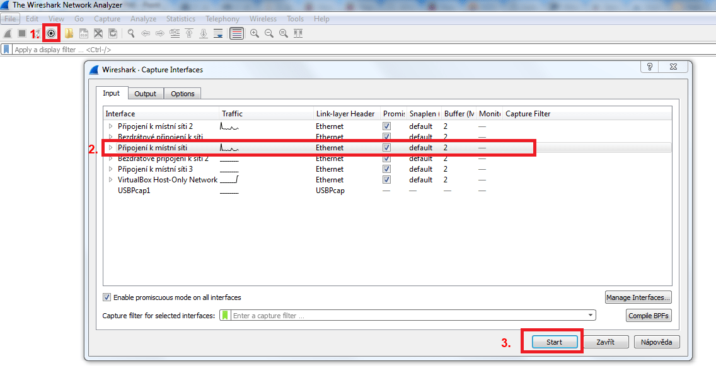The height and width of the screenshot is (366, 716).
Task: Toggle promiscuous checkbox for VirtualBox Host-Only Network
Action: (x=387, y=180)
